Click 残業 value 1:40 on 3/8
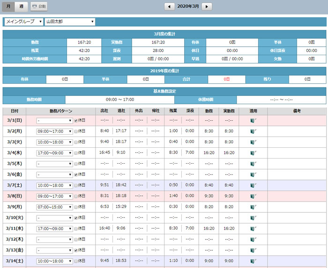The height and width of the screenshot is (268, 328). [173, 196]
